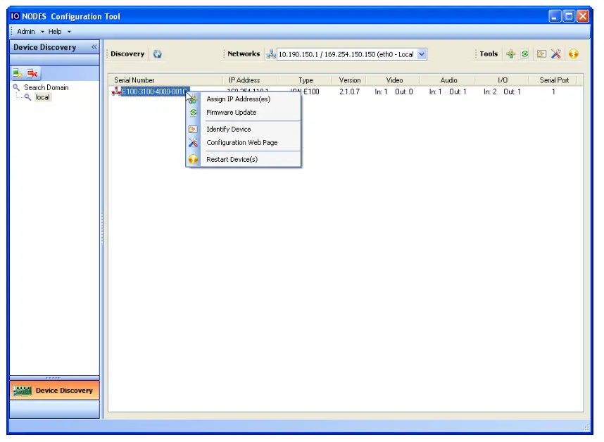Click the remove search domain red X icon

pos(32,73)
